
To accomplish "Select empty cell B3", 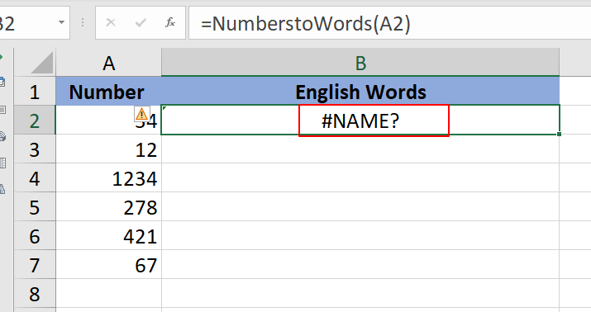I will pyautogui.click(x=360, y=149).
